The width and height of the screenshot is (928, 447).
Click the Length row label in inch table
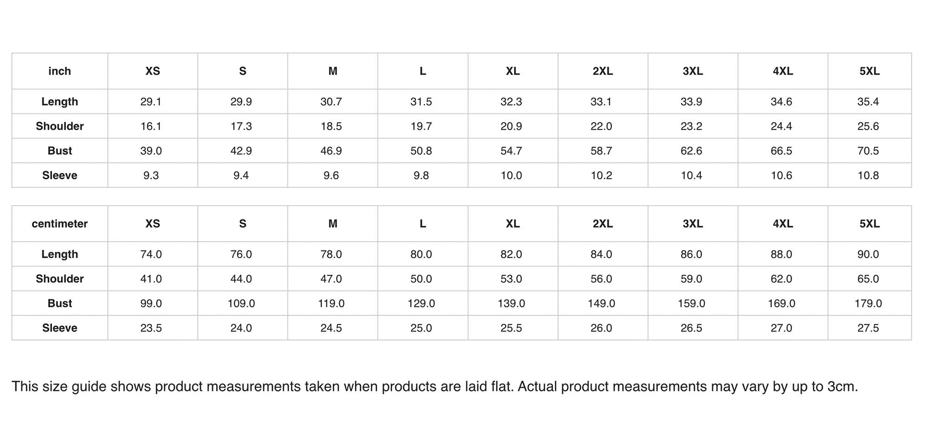[60, 102]
